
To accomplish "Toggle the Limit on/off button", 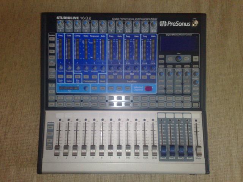I will 103,76.
